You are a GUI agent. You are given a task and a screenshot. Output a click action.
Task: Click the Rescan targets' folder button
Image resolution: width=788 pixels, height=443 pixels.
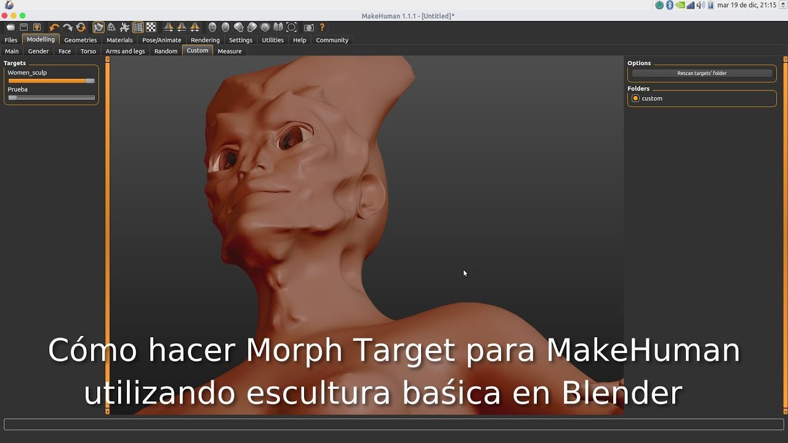(702, 73)
